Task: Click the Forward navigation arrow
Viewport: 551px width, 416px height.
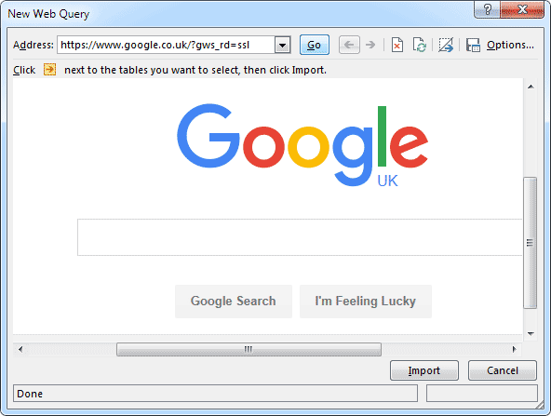Action: (x=370, y=45)
